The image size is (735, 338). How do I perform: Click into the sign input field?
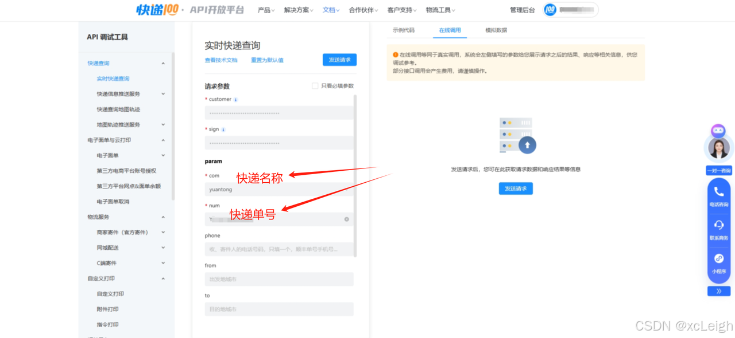279,143
